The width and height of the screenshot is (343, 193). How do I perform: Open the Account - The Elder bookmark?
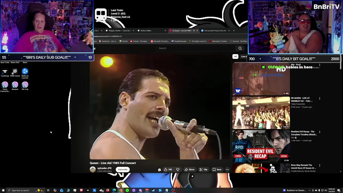[239, 41]
